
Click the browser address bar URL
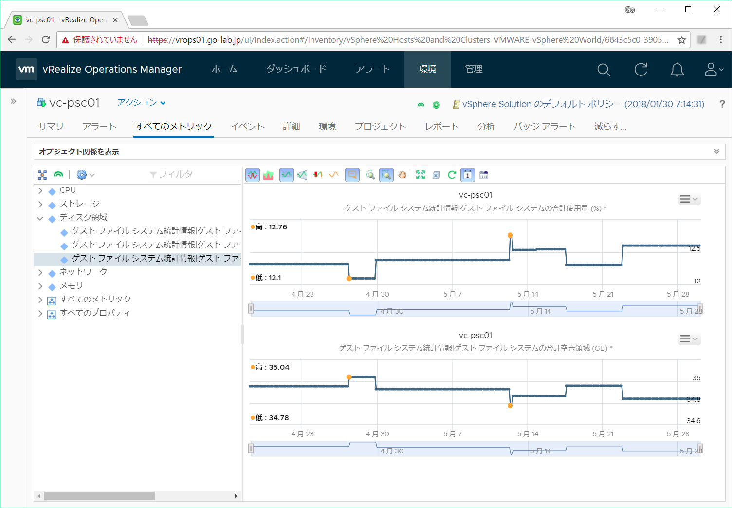[x=408, y=40]
